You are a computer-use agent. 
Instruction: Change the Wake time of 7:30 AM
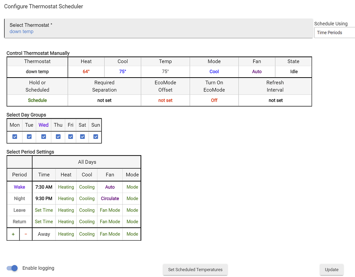coord(44,187)
